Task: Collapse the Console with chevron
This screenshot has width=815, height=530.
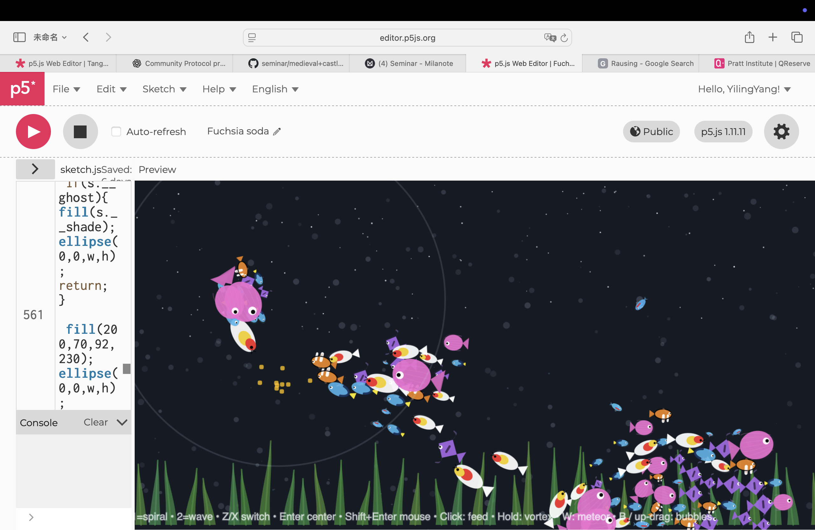Action: tap(122, 422)
